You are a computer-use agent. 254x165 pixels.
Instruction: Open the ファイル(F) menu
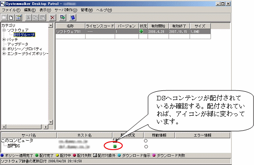pos(11,10)
